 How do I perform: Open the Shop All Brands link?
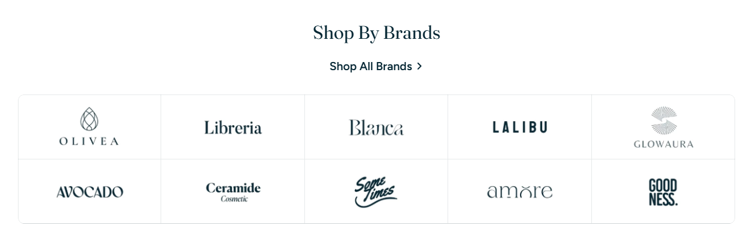tap(371, 67)
